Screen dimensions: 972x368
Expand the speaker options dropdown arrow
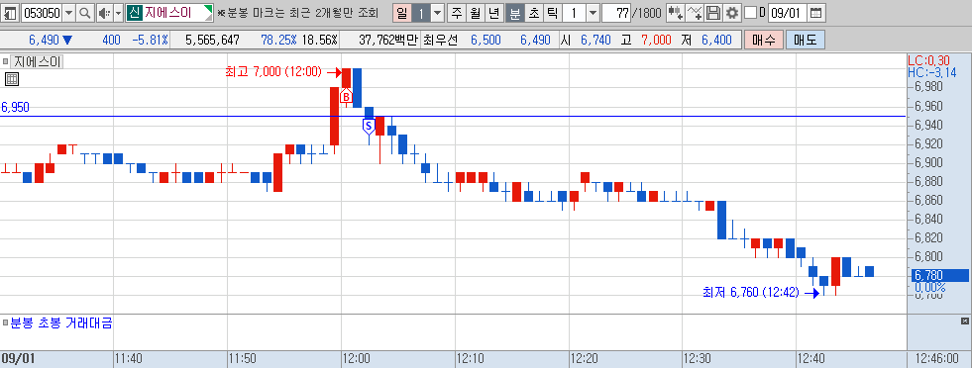click(118, 13)
